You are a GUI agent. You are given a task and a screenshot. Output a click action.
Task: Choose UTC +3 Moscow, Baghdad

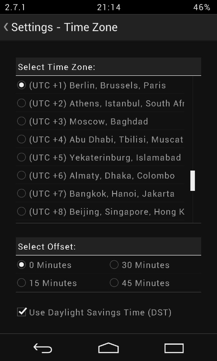pos(100,121)
